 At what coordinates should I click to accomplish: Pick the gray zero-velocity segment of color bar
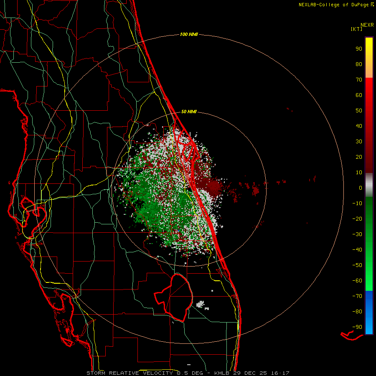(369, 185)
